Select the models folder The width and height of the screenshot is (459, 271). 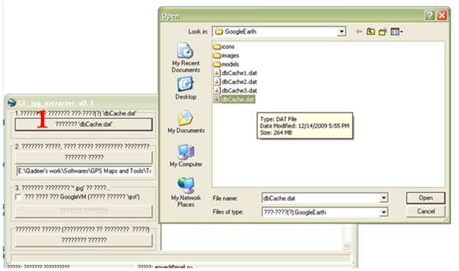point(227,64)
